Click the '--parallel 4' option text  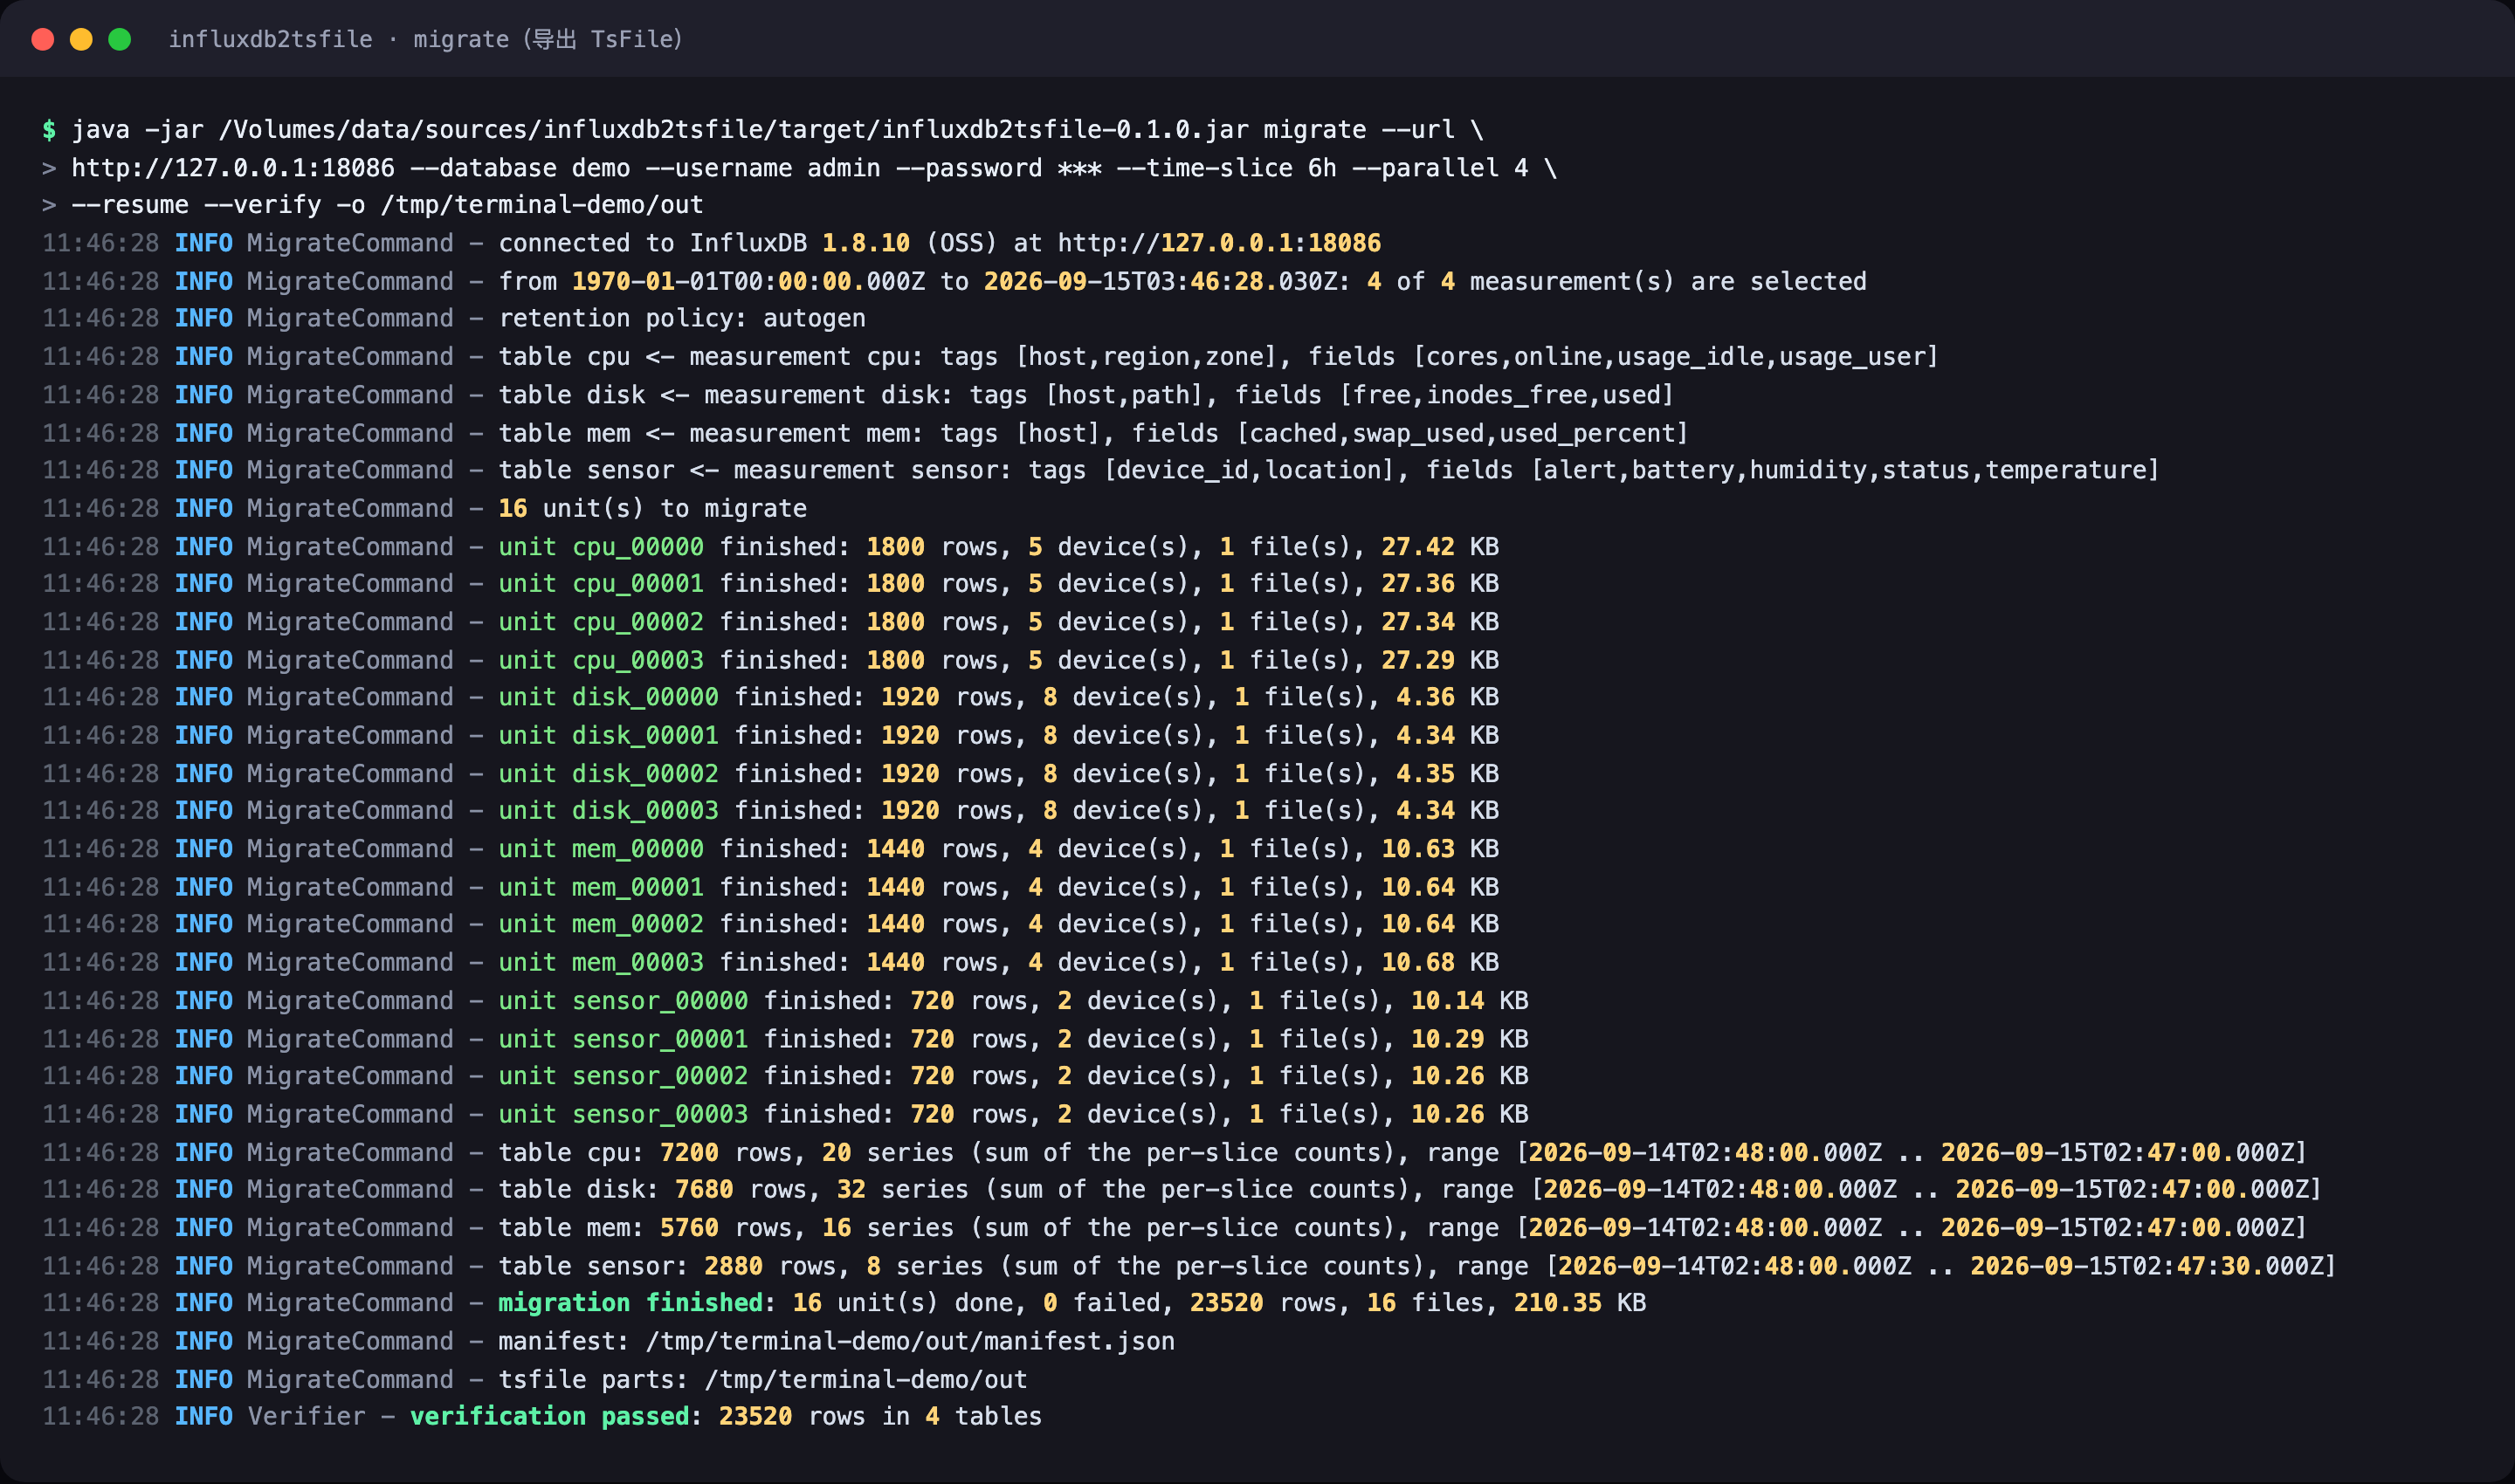[1439, 168]
